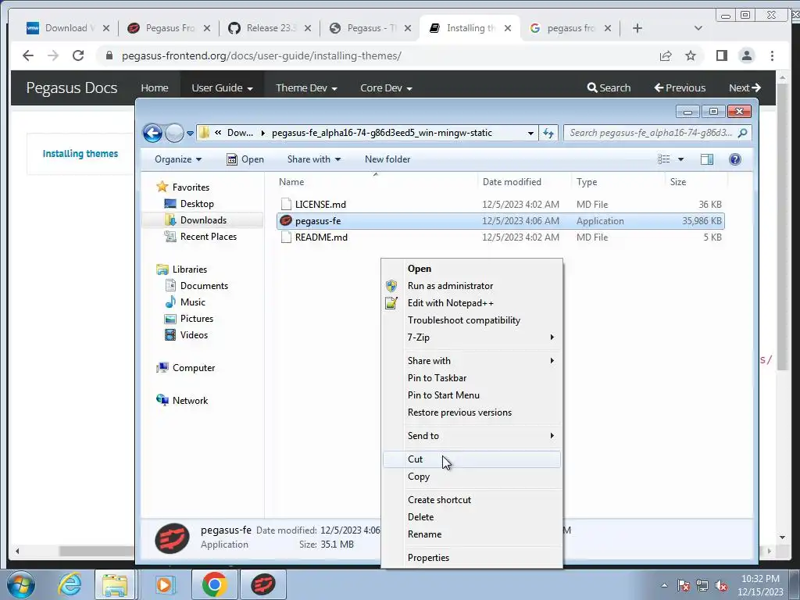Open Share with toolbar dropdown

pyautogui.click(x=314, y=159)
